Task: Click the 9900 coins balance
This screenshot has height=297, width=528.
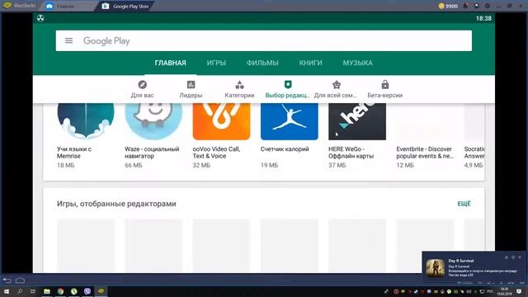Action: click(448, 6)
